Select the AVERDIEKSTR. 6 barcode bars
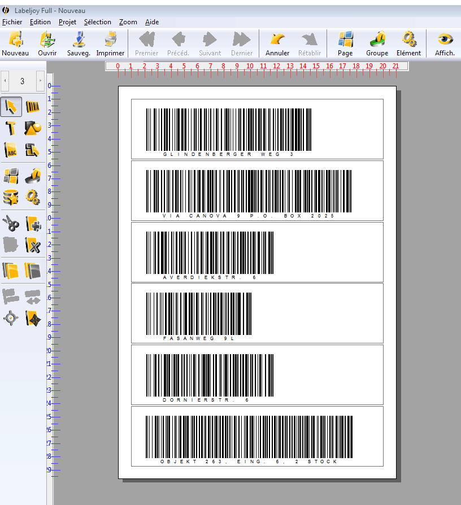This screenshot has width=461, height=505. [210, 253]
